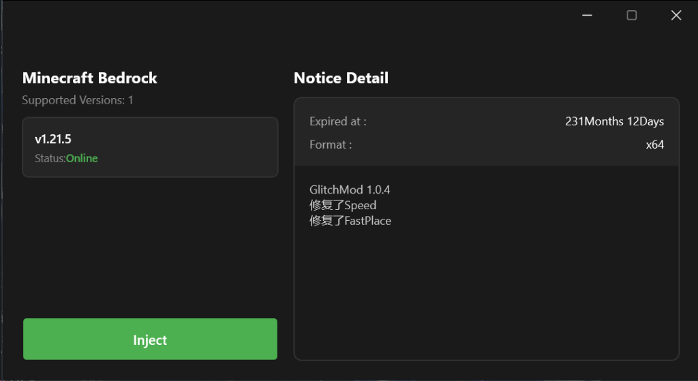The image size is (698, 381).
Task: Click the 修复了Speed notice line
Action: 343,205
